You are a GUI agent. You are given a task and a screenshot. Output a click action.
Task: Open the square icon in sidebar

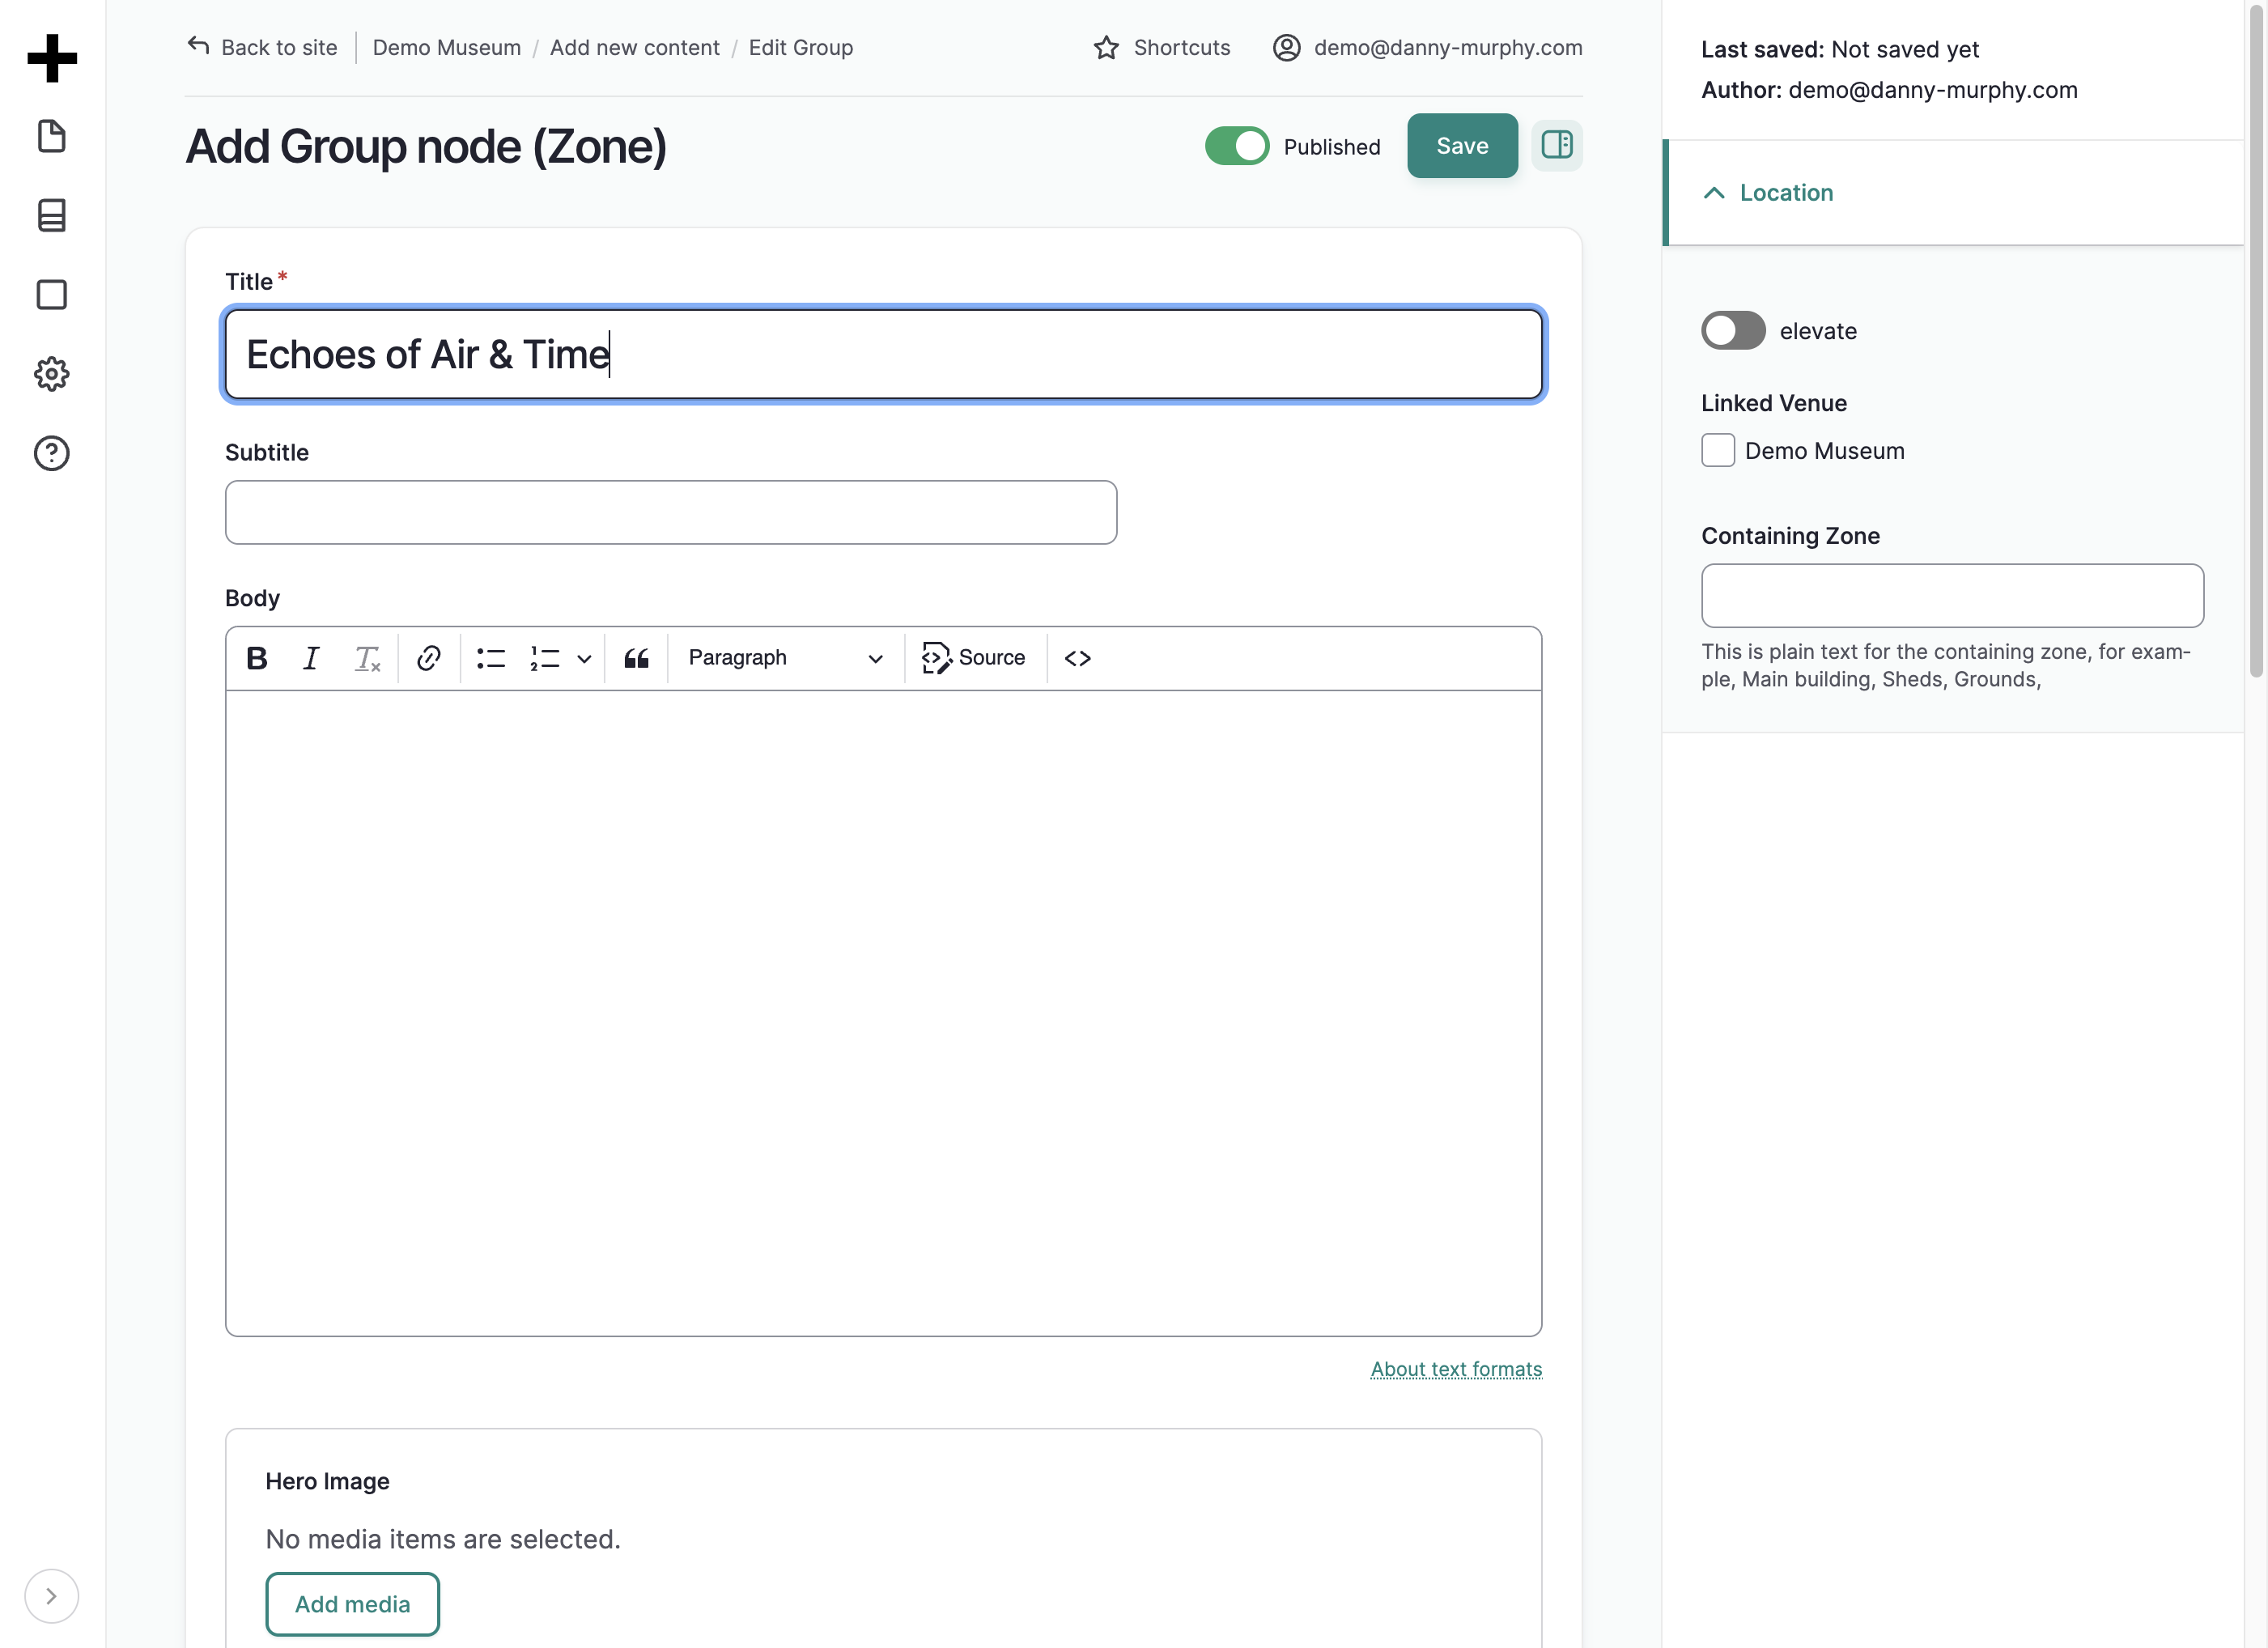(52, 295)
